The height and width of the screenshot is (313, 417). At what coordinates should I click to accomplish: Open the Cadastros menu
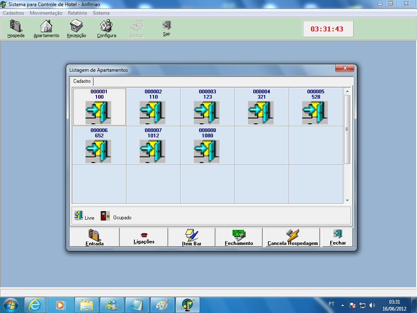click(13, 13)
